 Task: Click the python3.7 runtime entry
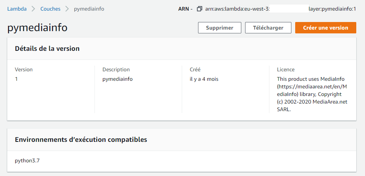(x=27, y=160)
